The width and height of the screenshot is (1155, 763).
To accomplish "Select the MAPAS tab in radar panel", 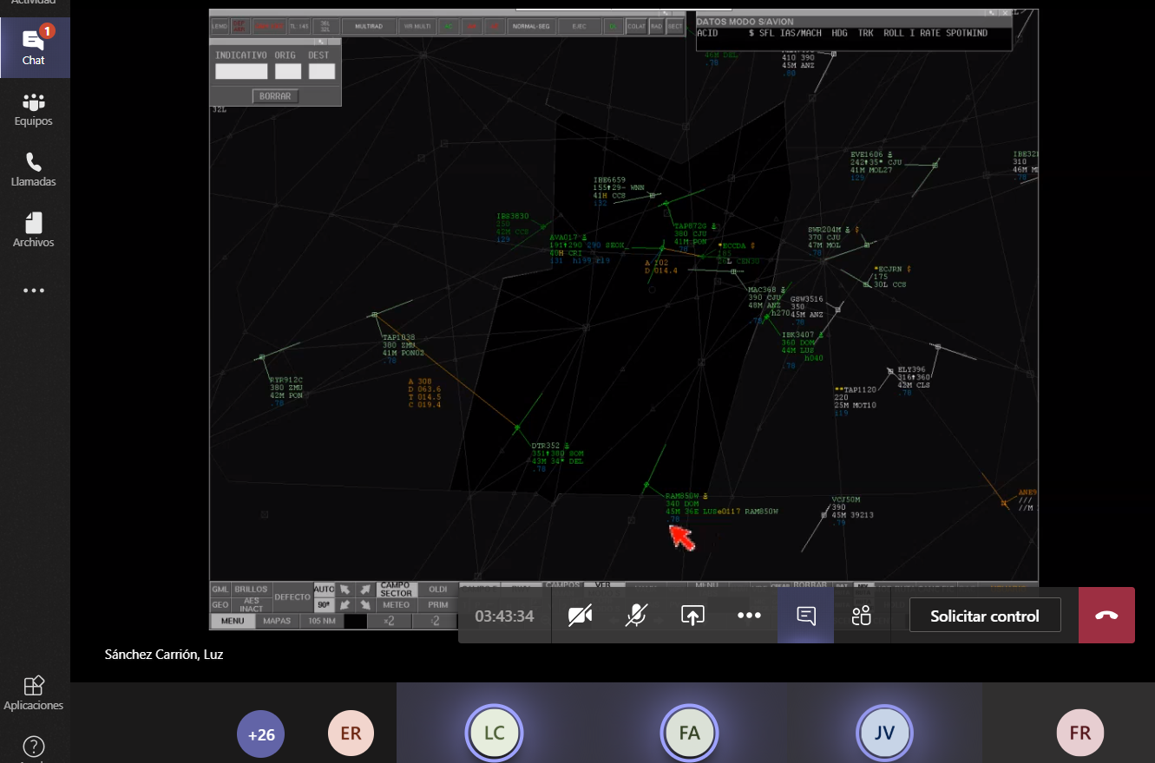I will [x=277, y=621].
